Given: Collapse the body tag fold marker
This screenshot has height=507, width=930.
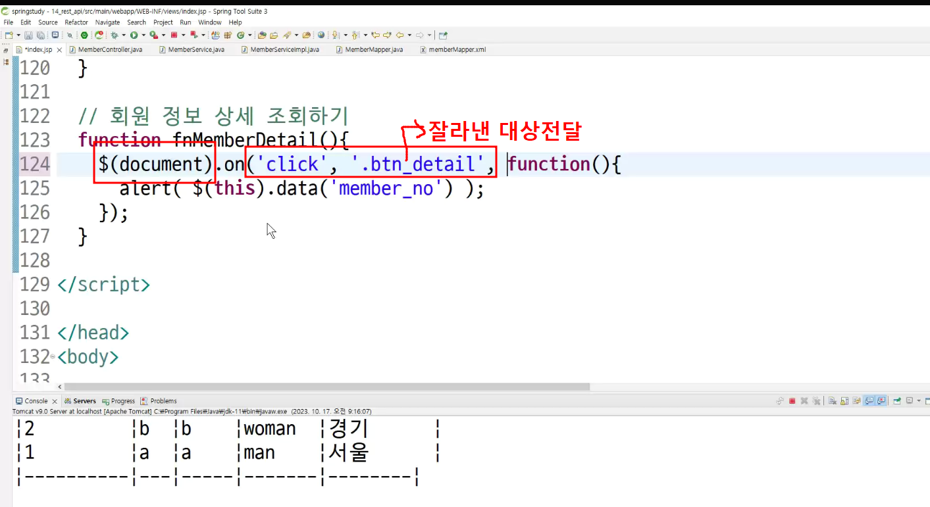Looking at the screenshot, I should [x=53, y=357].
